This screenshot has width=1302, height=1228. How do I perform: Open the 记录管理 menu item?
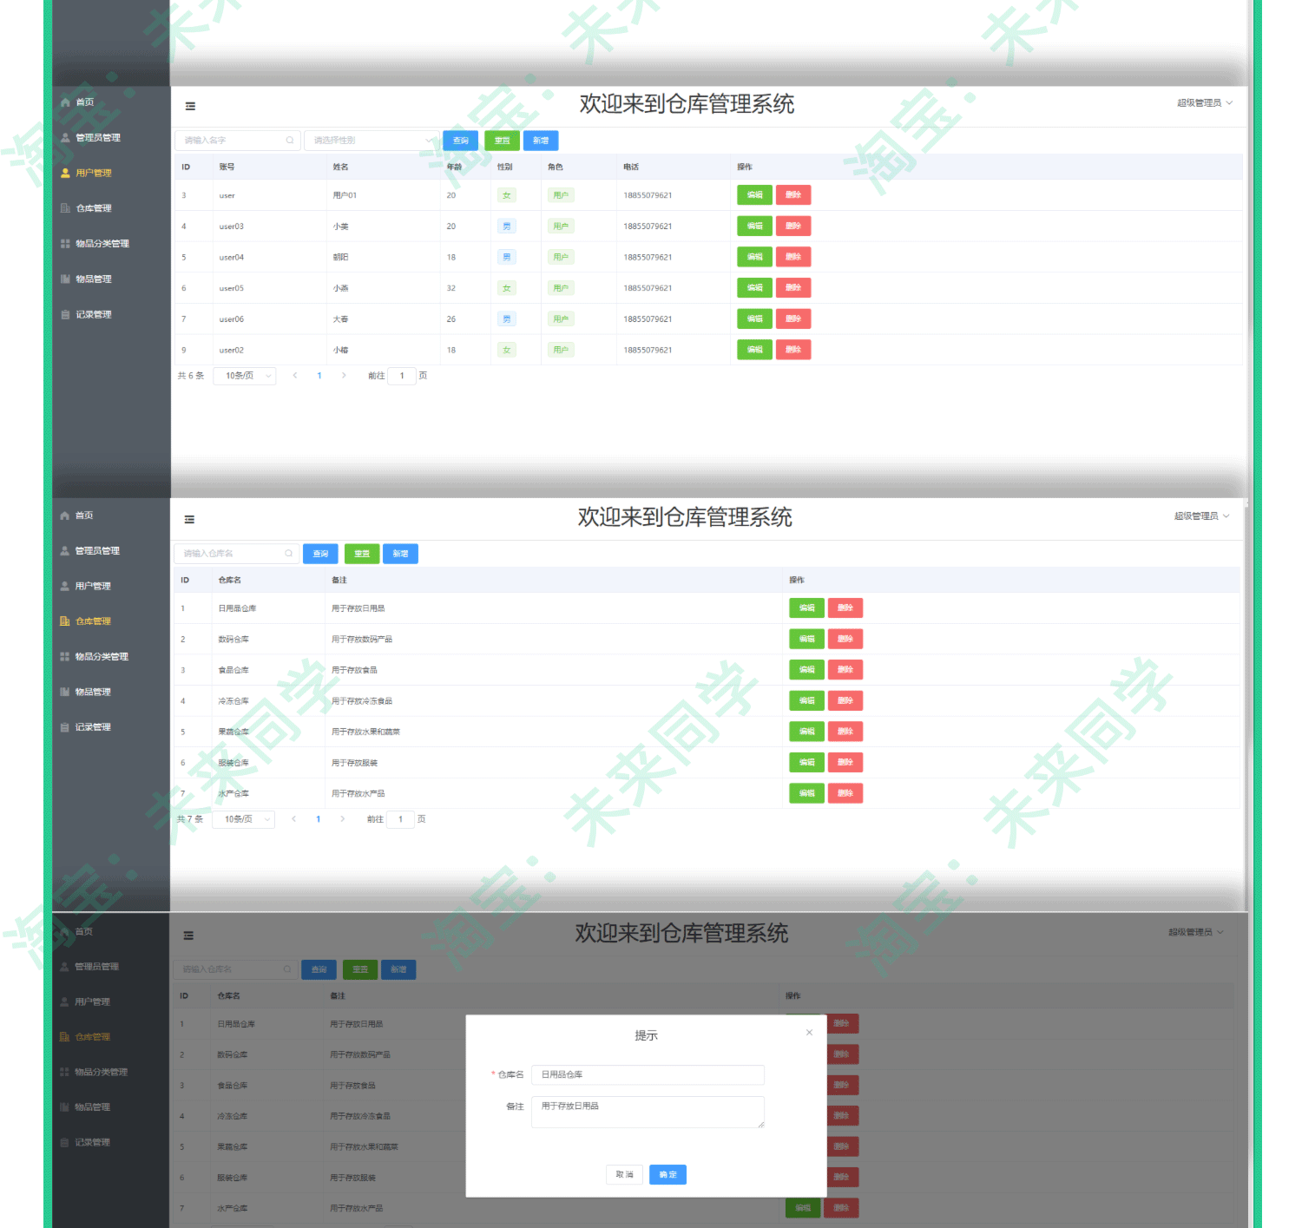click(91, 727)
